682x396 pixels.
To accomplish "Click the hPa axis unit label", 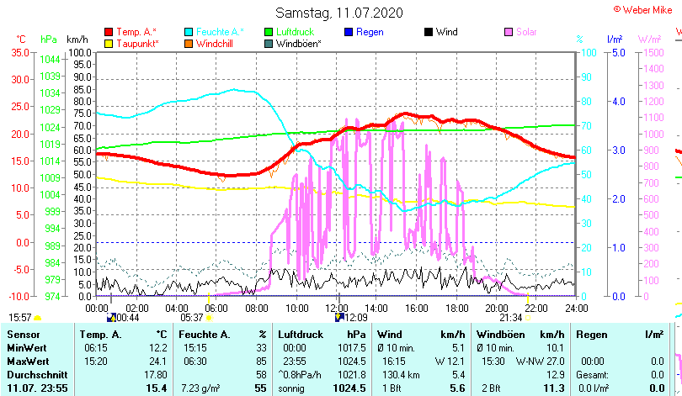I will 49,40.
